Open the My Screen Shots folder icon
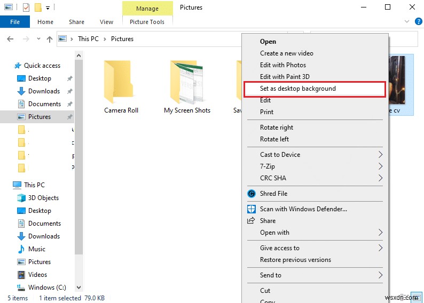 click(x=187, y=82)
